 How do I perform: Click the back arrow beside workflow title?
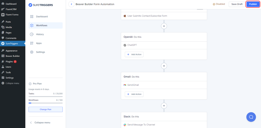point(71,4)
